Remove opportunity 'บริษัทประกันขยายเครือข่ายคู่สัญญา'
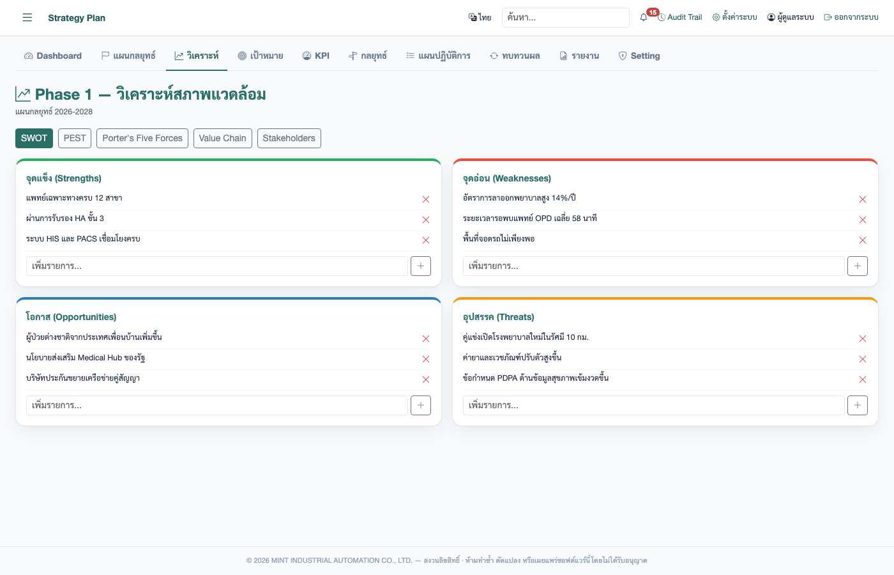The width and height of the screenshot is (894, 575). click(x=426, y=379)
